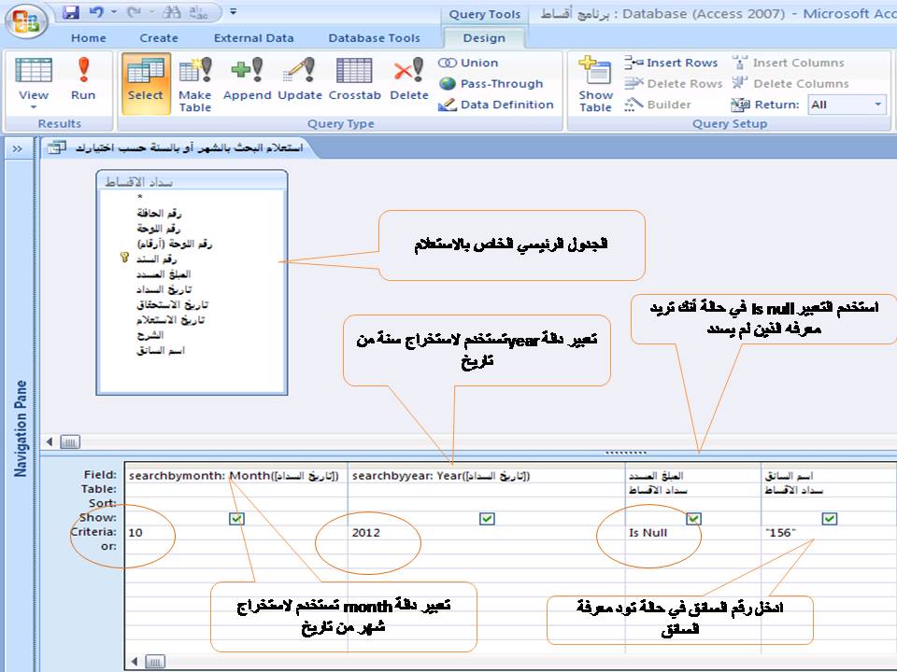The width and height of the screenshot is (897, 672).
Task: Open the Return All dropdown
Action: (x=847, y=105)
